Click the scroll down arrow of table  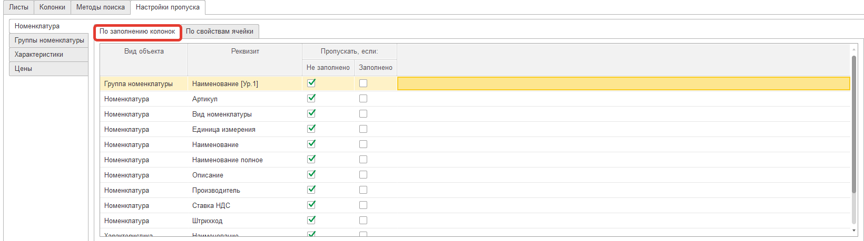tap(853, 230)
